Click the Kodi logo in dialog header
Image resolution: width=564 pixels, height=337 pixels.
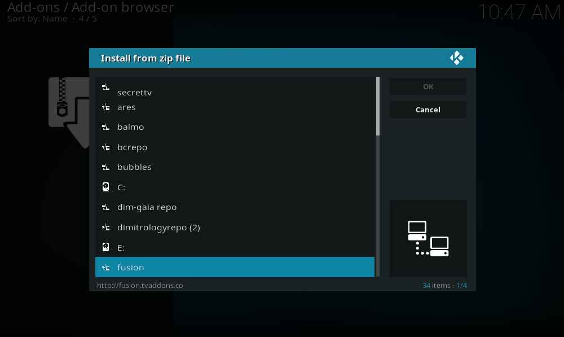coord(456,58)
